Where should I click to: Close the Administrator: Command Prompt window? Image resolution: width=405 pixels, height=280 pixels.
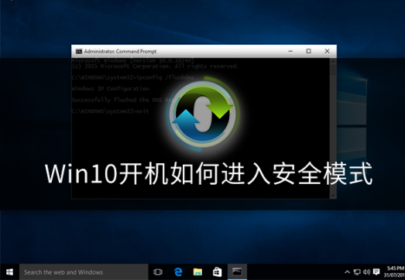327,51
